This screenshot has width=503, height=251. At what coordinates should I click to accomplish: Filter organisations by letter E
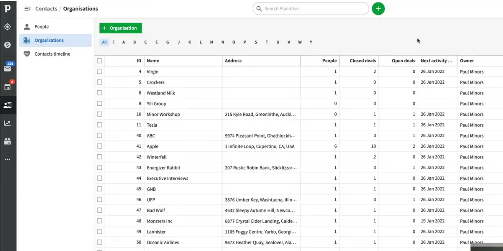(156, 42)
